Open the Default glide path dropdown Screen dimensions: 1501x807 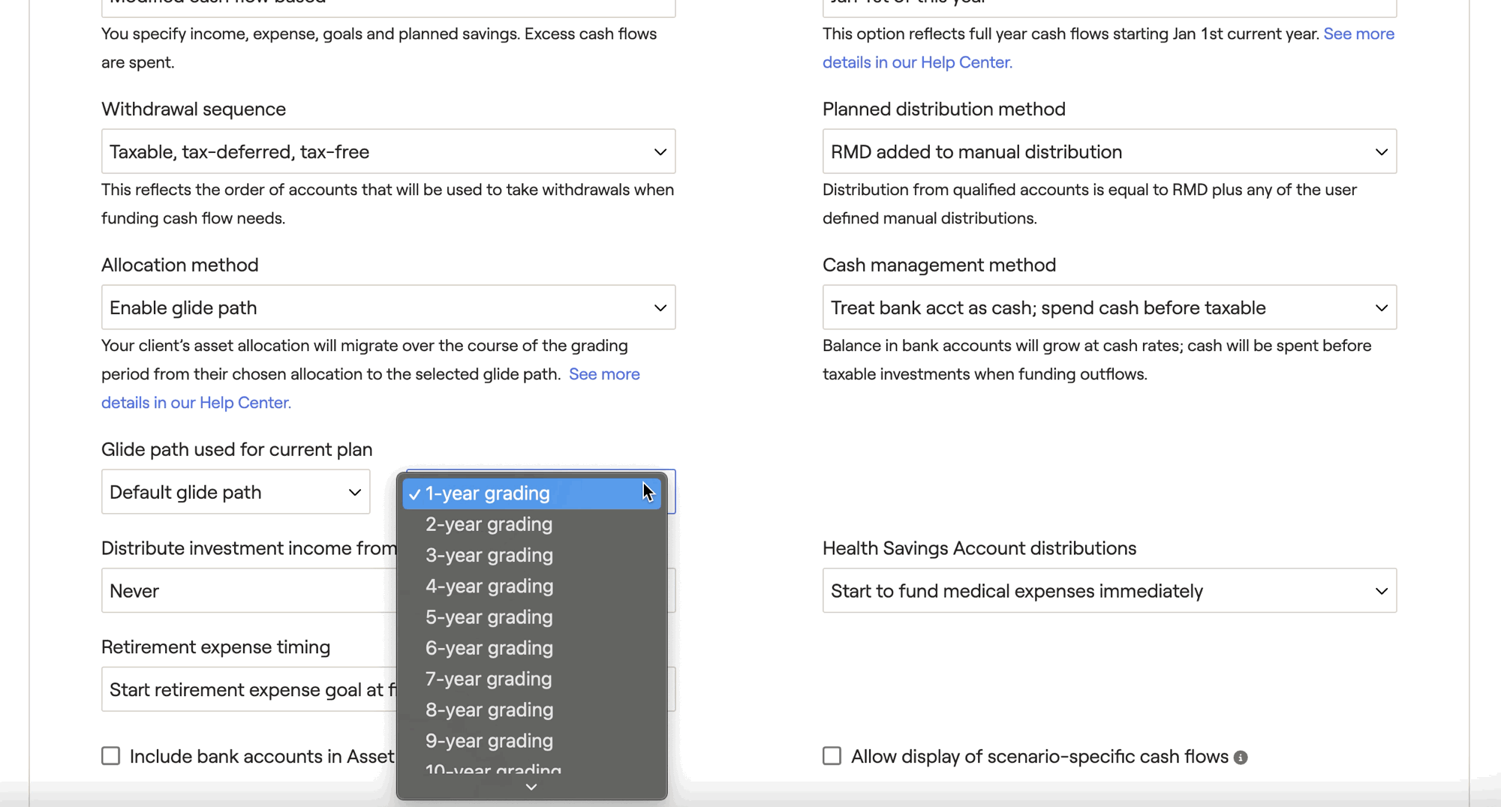[x=236, y=492]
